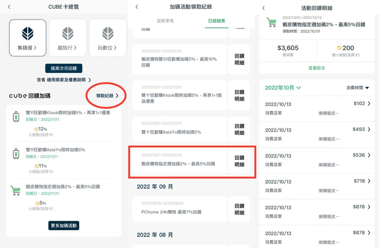
Task: Tap the 5% 小樹點 value
Action: click(x=43, y=203)
